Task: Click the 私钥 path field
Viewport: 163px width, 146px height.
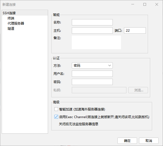Action: pos(99,90)
